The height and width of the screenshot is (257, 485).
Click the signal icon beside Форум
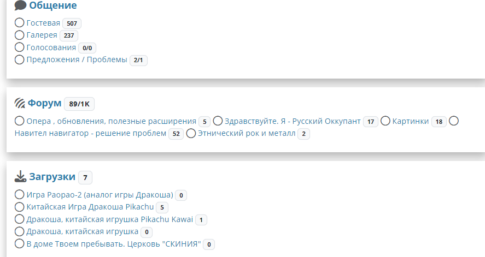coord(20,103)
